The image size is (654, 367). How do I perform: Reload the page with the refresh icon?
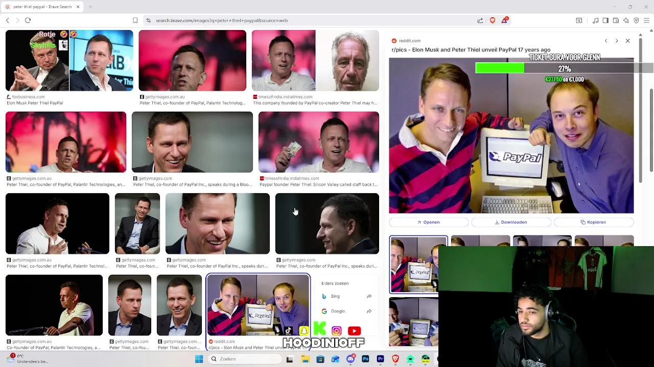[x=28, y=20]
